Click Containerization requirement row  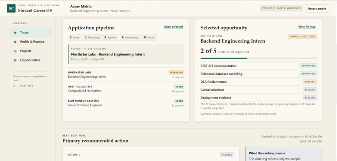(x=258, y=89)
